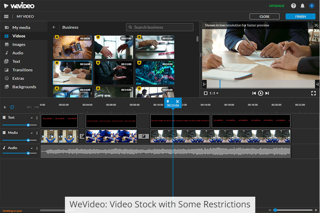
Task: Close the low resolution preview notice
Action: coord(316,25)
